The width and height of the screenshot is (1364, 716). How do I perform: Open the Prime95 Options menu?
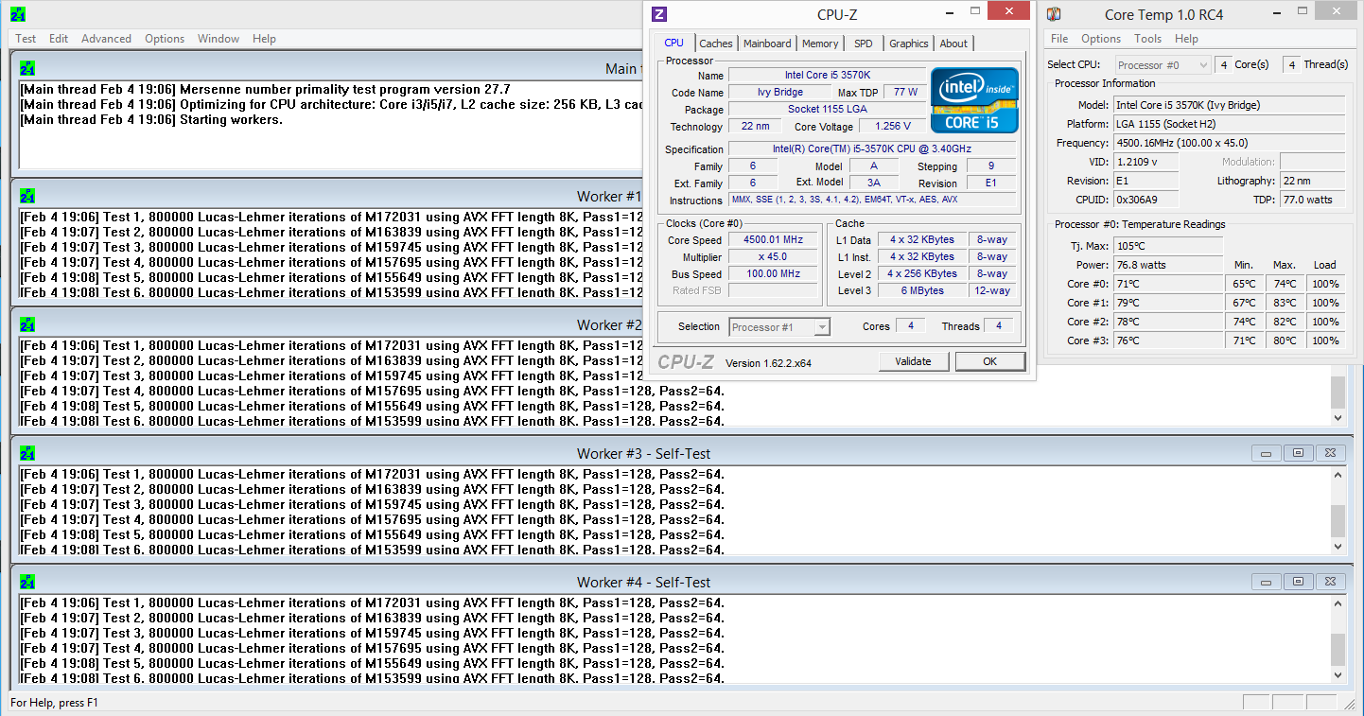[165, 39]
